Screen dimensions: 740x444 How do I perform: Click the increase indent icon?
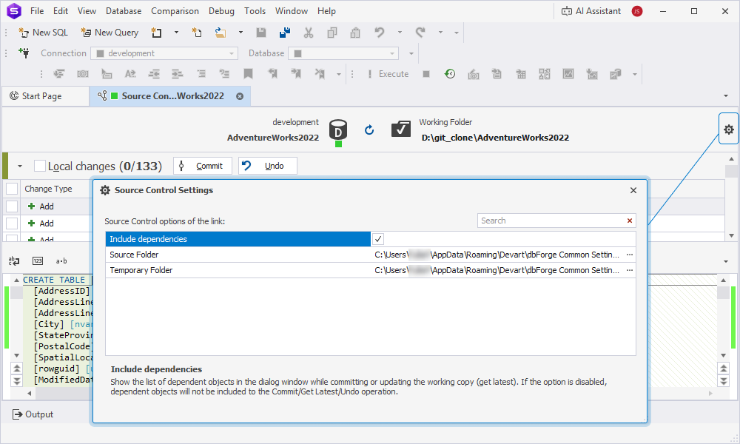178,74
